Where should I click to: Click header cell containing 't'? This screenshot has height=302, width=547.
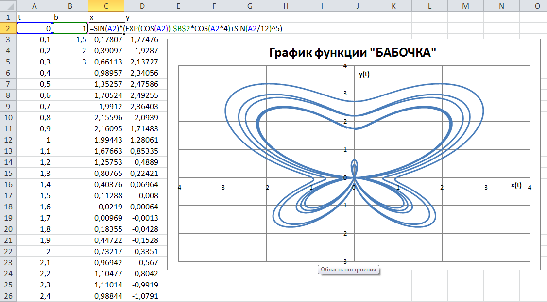click(34, 17)
